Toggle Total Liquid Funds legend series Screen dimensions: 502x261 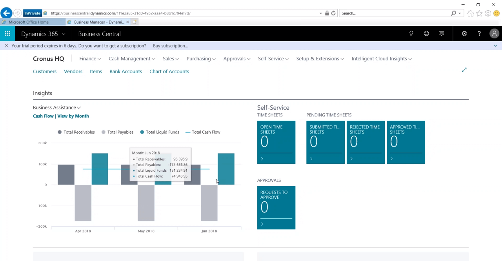pyautogui.click(x=160, y=132)
